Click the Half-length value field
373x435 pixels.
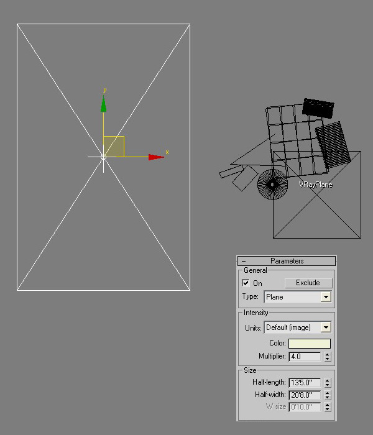[x=305, y=383]
